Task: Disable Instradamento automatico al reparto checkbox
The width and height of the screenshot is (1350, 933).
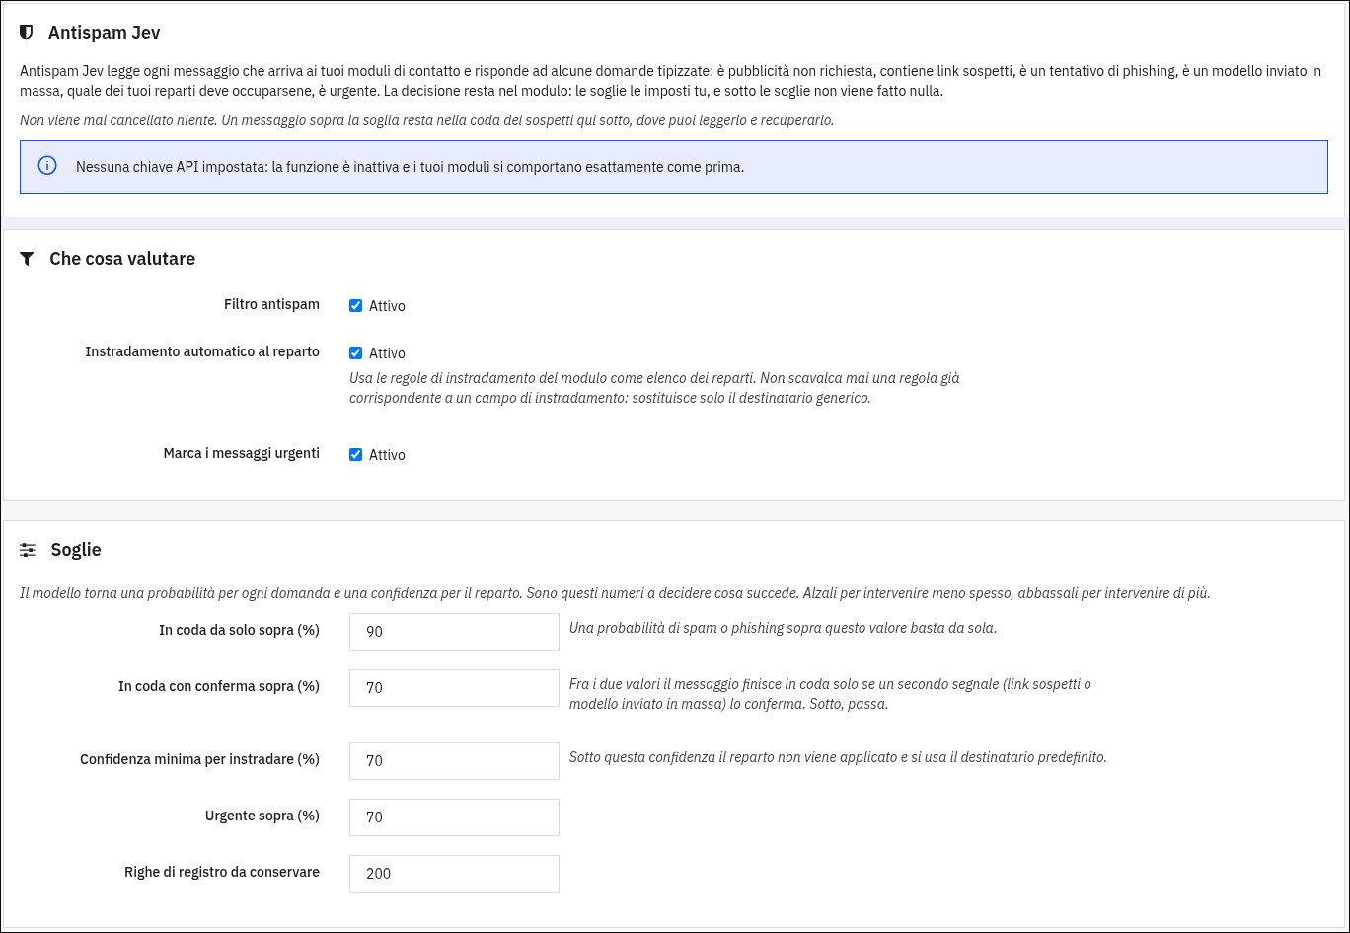Action: pos(356,353)
